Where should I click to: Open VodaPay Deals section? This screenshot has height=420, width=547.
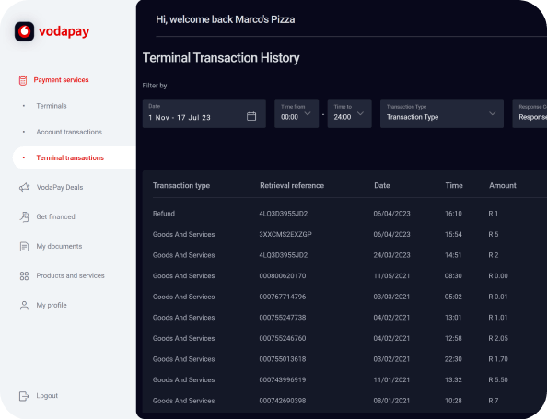60,187
